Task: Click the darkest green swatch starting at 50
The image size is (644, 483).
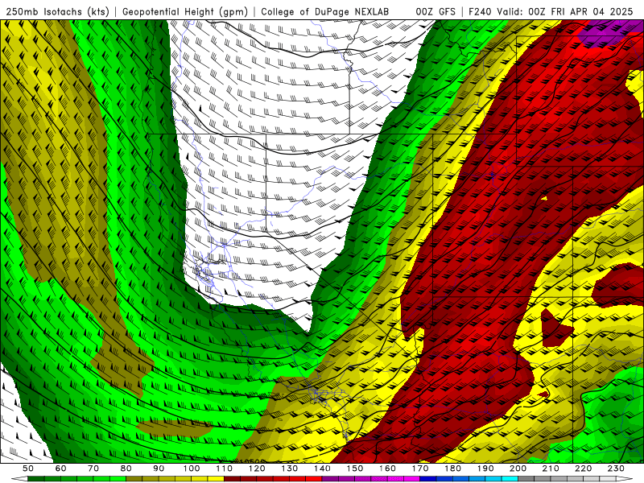Action: click(36, 479)
